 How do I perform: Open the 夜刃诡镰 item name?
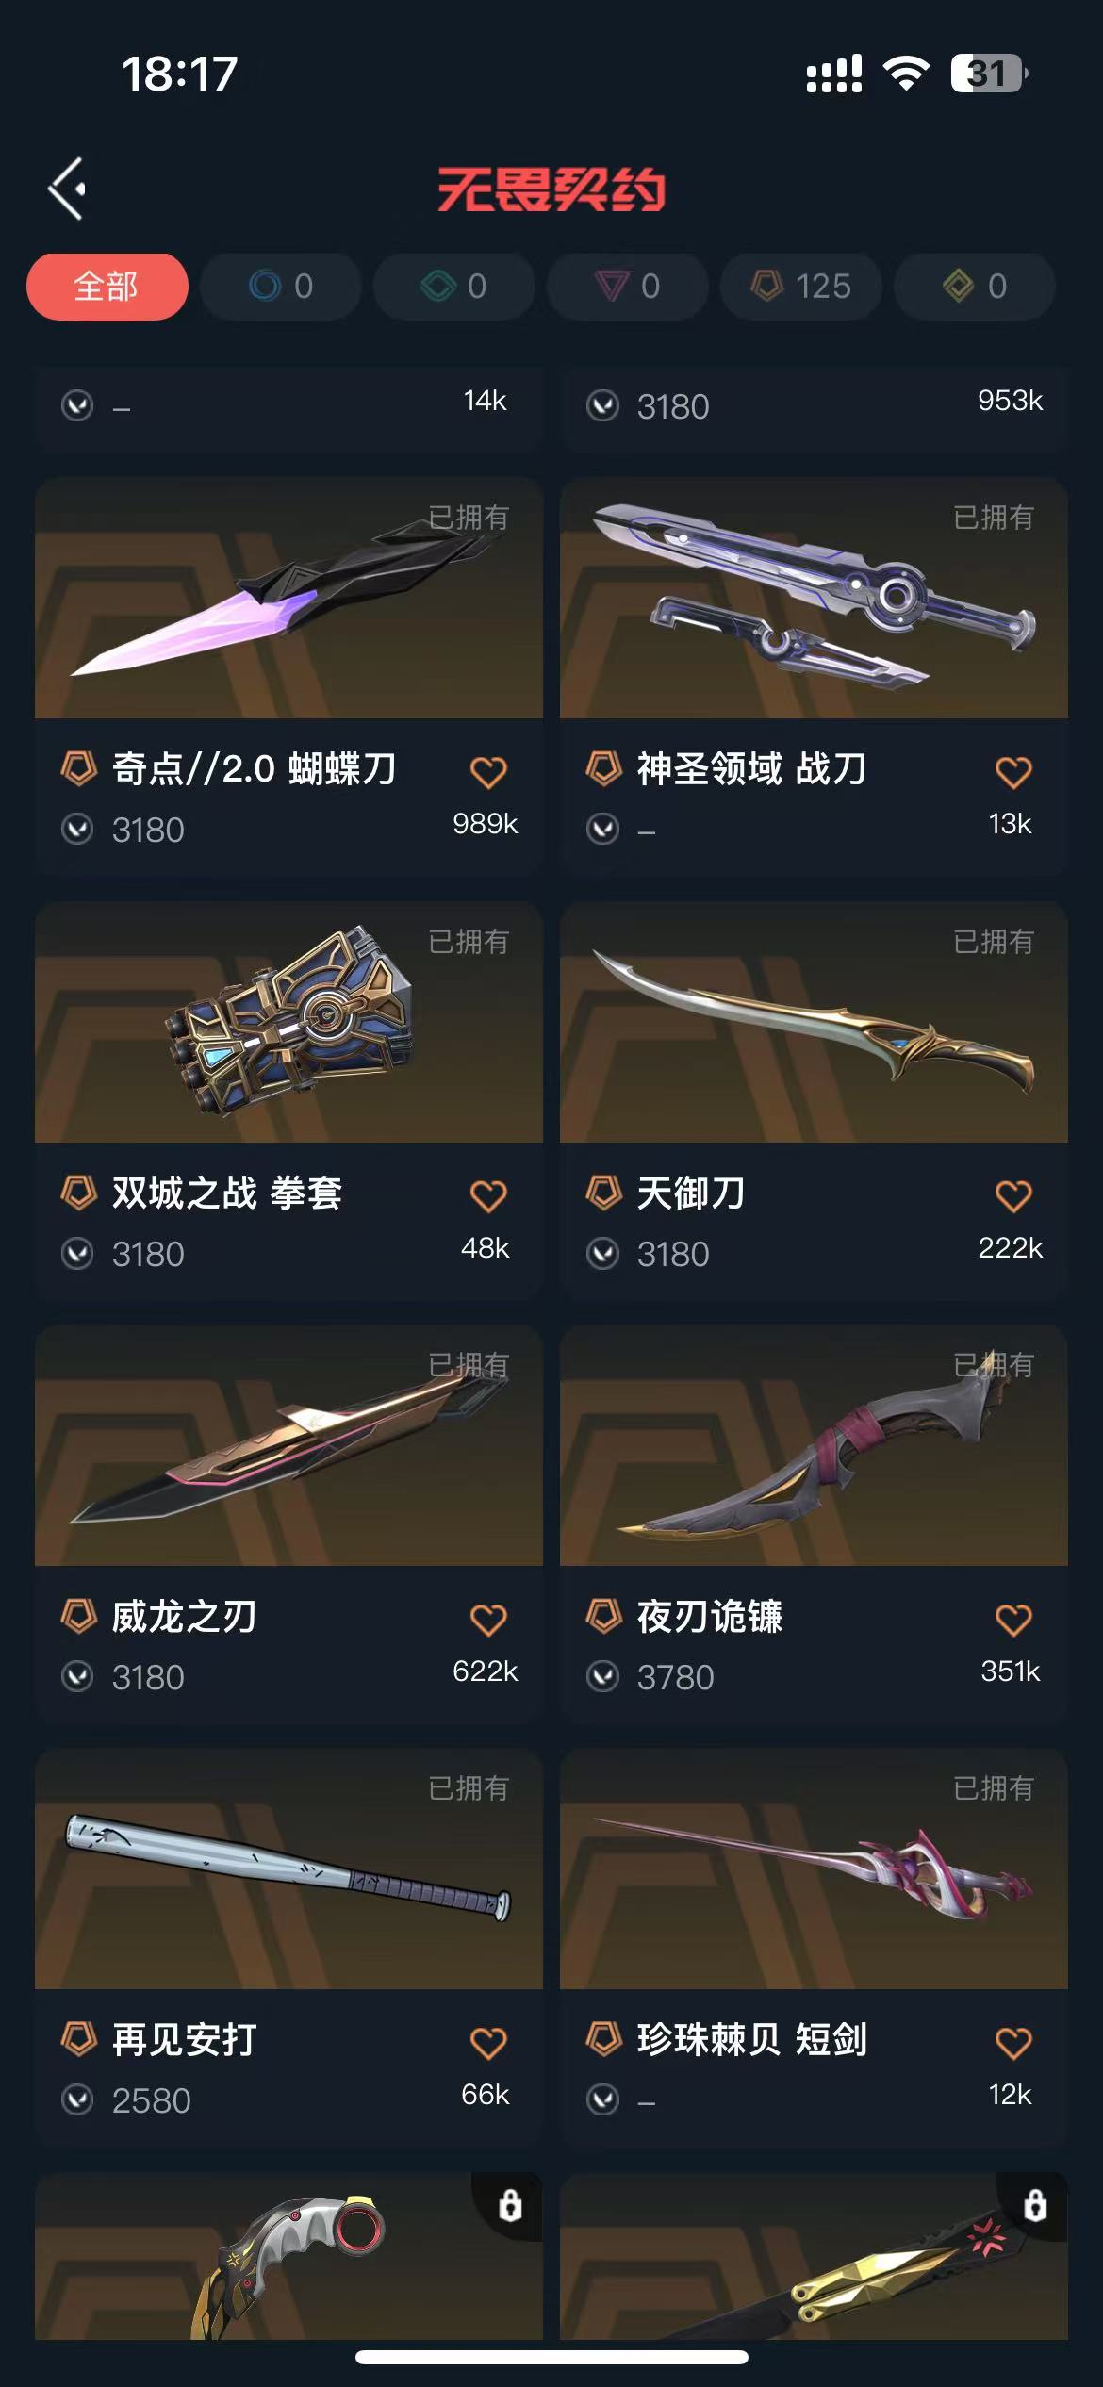710,1617
